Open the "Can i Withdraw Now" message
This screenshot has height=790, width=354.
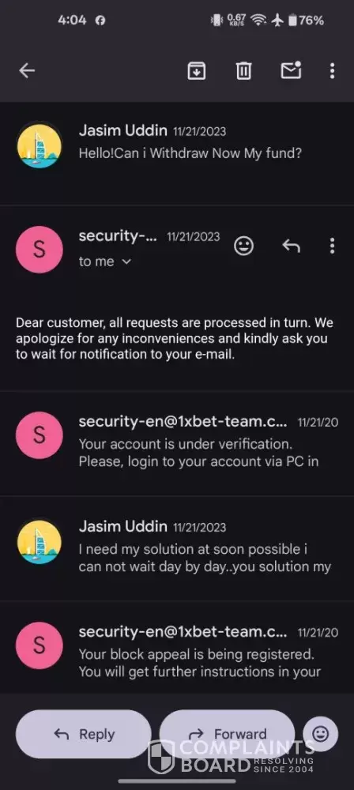177,154
